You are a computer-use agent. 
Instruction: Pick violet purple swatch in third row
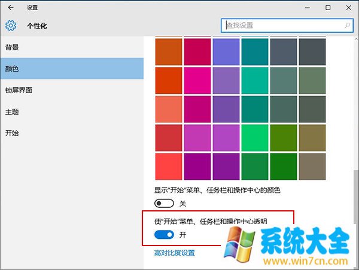pos(226,109)
